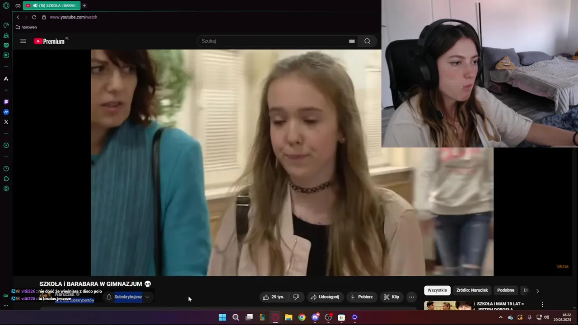Click the Pobierz download button

[361, 297]
